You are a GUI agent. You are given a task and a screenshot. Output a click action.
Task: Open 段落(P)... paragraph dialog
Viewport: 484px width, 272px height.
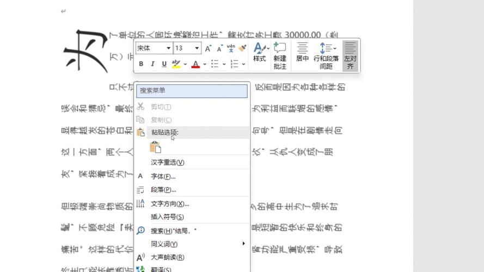192,190
